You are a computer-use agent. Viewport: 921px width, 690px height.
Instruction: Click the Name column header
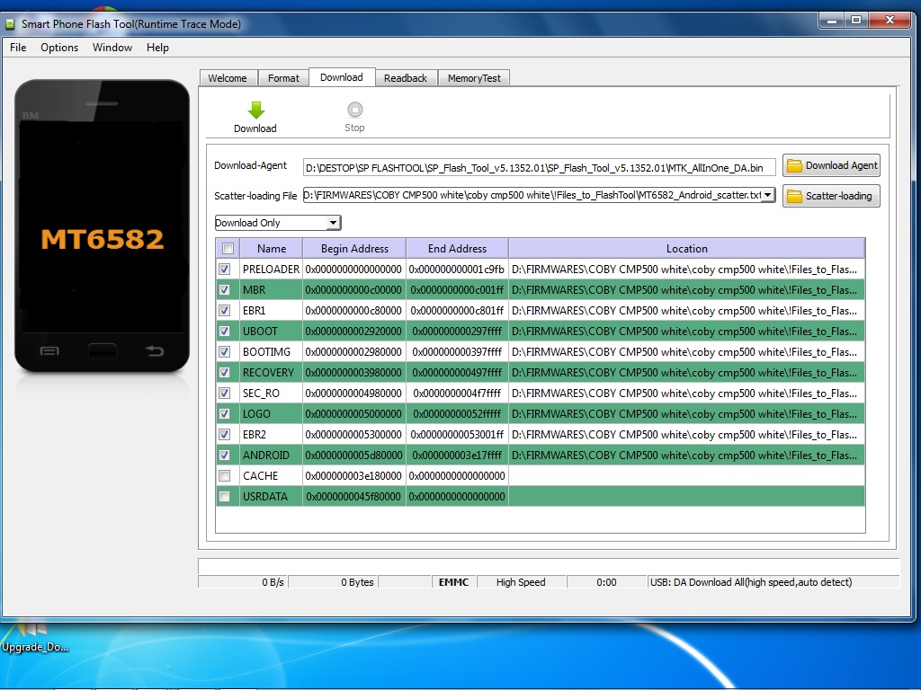(x=272, y=248)
